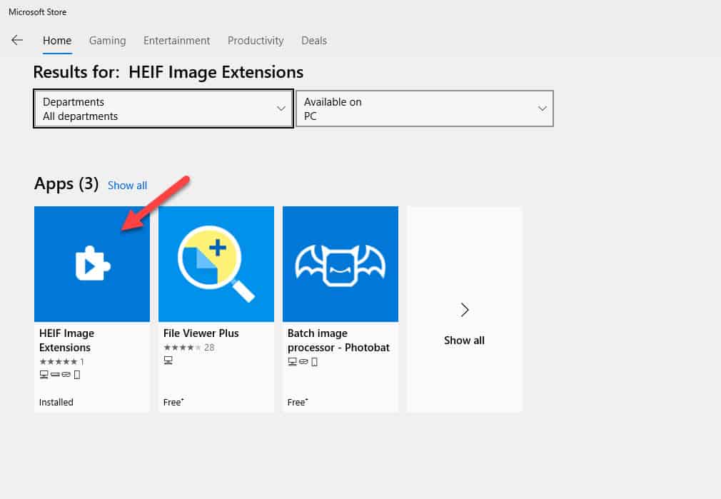Click Free price under File Viewer Plus
721x499 pixels.
click(x=173, y=402)
